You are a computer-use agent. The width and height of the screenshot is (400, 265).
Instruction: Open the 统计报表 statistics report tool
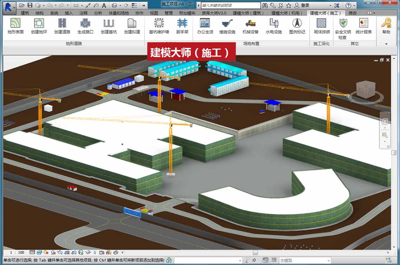pos(363,26)
